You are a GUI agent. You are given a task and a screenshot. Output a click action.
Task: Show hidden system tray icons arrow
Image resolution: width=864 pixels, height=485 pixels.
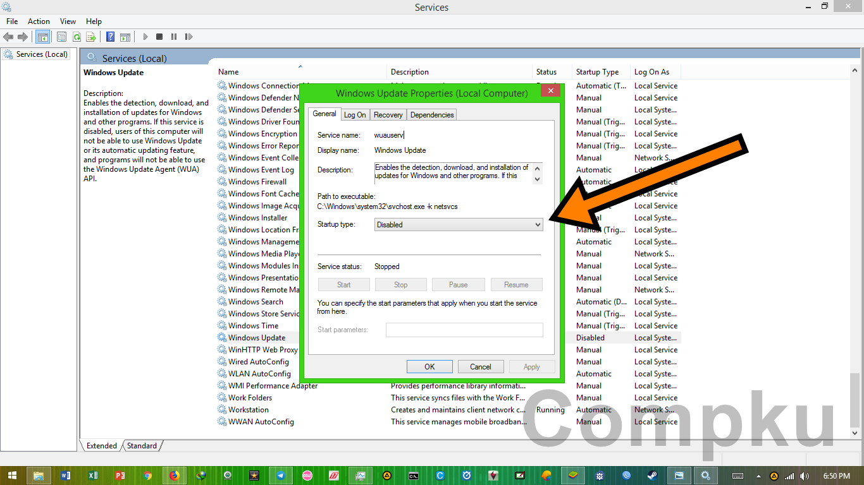[x=758, y=476]
